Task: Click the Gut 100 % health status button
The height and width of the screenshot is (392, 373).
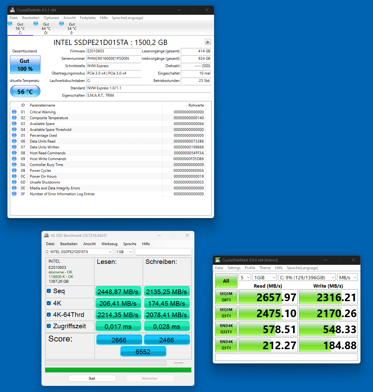Action: 25,65
